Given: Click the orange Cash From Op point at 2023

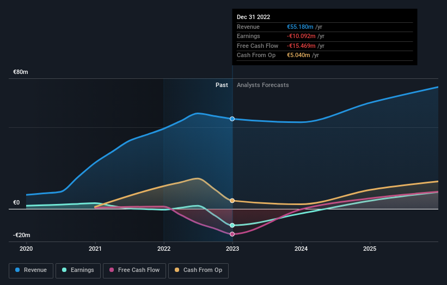Looking at the screenshot, I should (232, 201).
